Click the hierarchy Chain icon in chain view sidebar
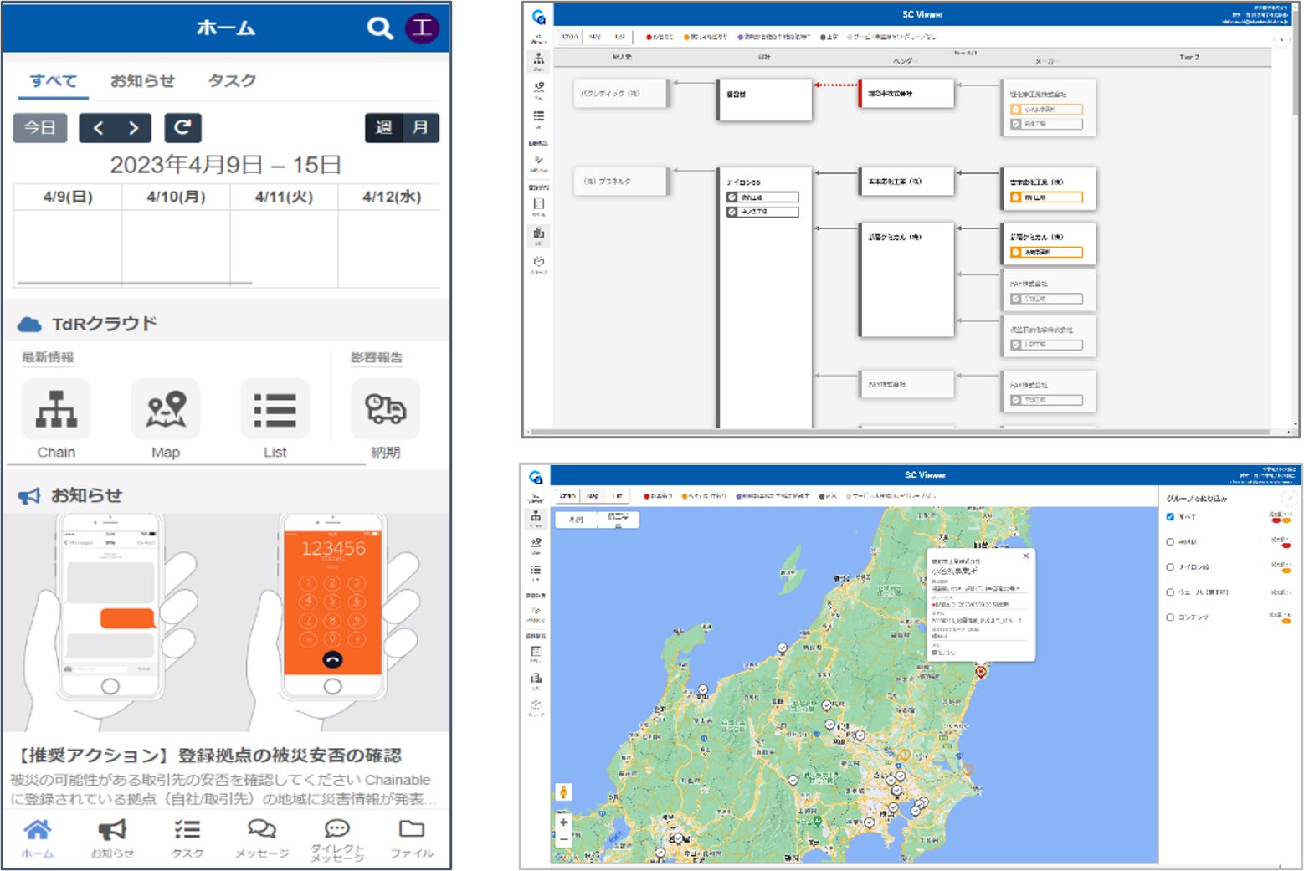The image size is (1304, 871). pyautogui.click(x=538, y=60)
